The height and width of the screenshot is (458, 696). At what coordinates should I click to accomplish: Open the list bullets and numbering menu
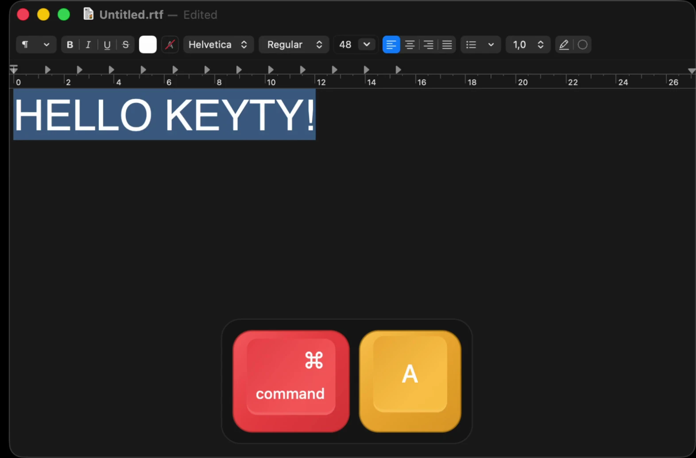click(480, 45)
